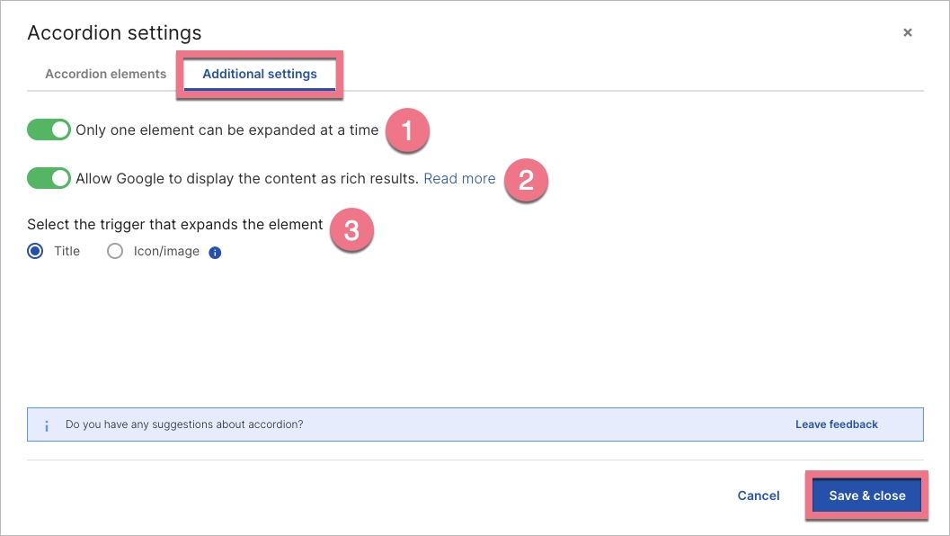This screenshot has height=536, width=950.
Task: Switch to the Accordion elements tab
Action: click(105, 74)
